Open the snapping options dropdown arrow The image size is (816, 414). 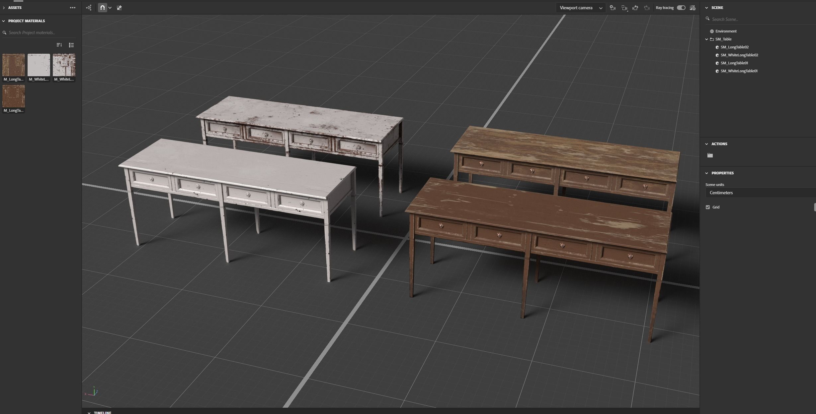[x=110, y=8]
